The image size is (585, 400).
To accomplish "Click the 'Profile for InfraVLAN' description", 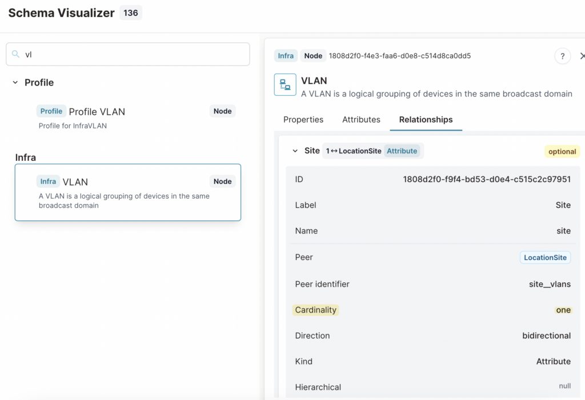I will coord(73,126).
